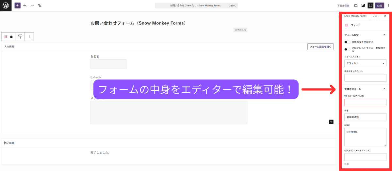
Task: Turn on プログレストラッカーを使用する toggle
Action: coord(347,49)
